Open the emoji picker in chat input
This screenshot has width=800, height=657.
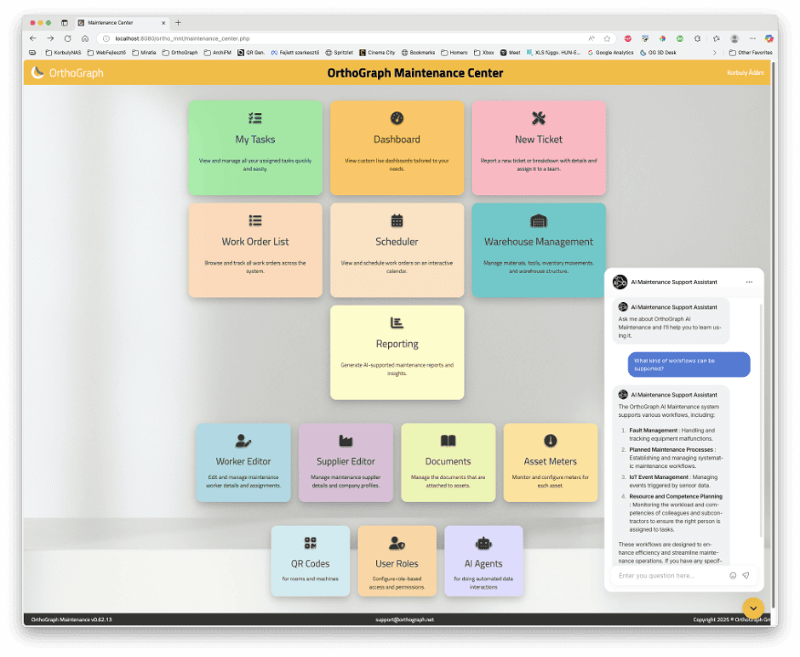[x=732, y=576]
